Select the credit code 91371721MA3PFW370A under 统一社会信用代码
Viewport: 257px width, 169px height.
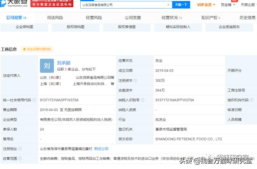point(59,100)
